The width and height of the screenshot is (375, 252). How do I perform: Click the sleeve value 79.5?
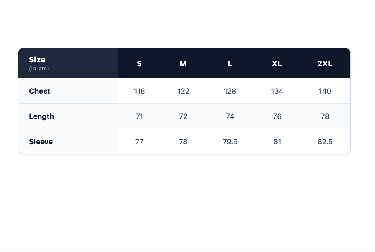point(230,142)
